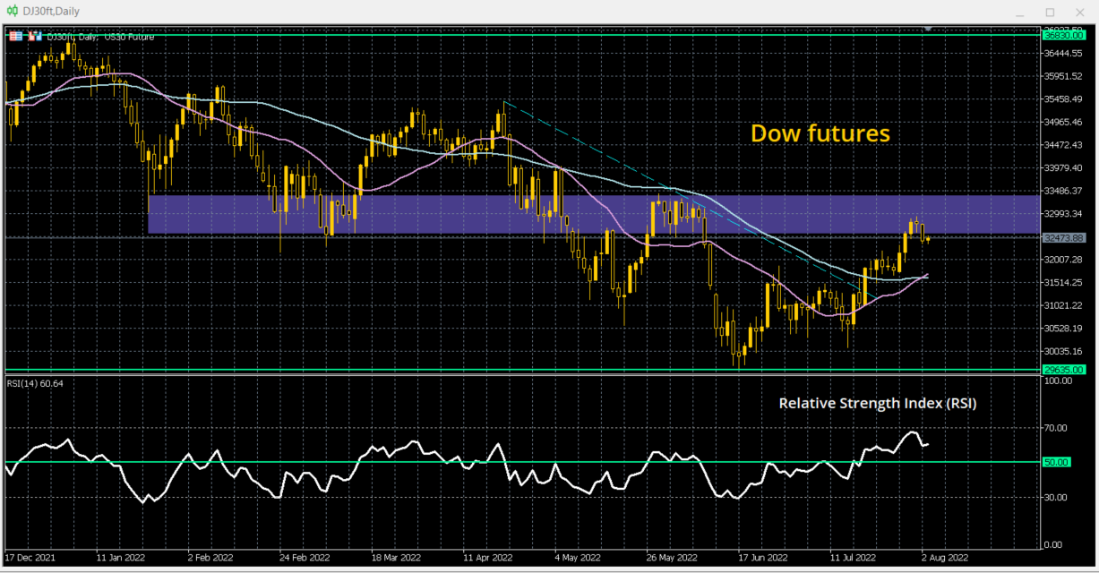The image size is (1099, 573).
Task: Select the RSI 50.00 level label
Action: click(1056, 462)
